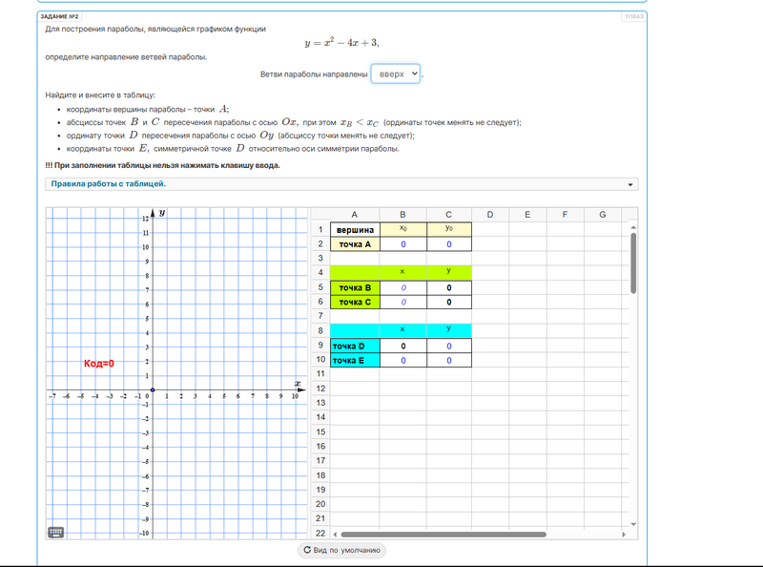Select column D header in spreadsheet
The image size is (763, 567).
pyautogui.click(x=490, y=215)
